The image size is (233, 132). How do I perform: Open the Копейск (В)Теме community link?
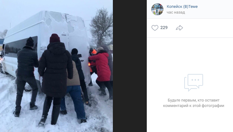[182, 6]
